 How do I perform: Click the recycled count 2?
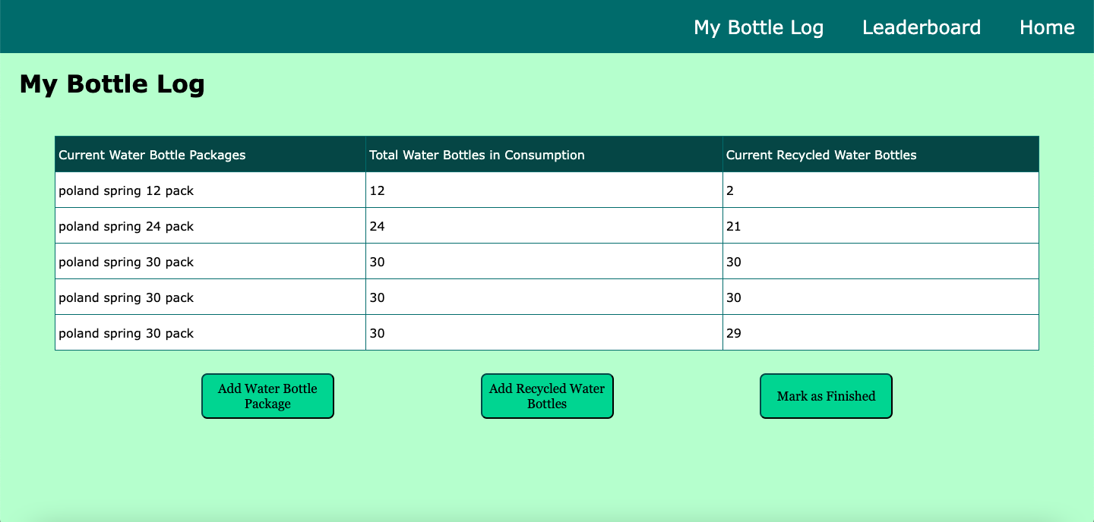(730, 191)
